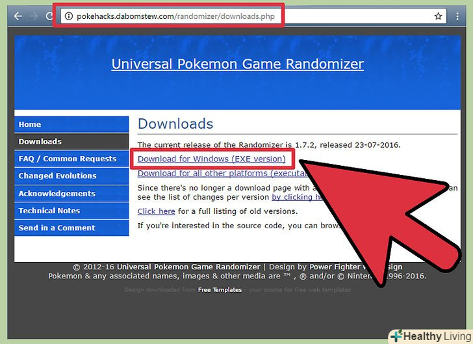Viewport: 473px width, 344px height.
Task: Open the Technical Notes page
Action: coord(71,211)
